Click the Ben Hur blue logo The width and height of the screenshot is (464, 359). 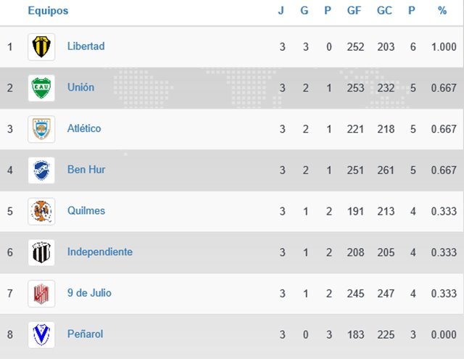click(41, 170)
